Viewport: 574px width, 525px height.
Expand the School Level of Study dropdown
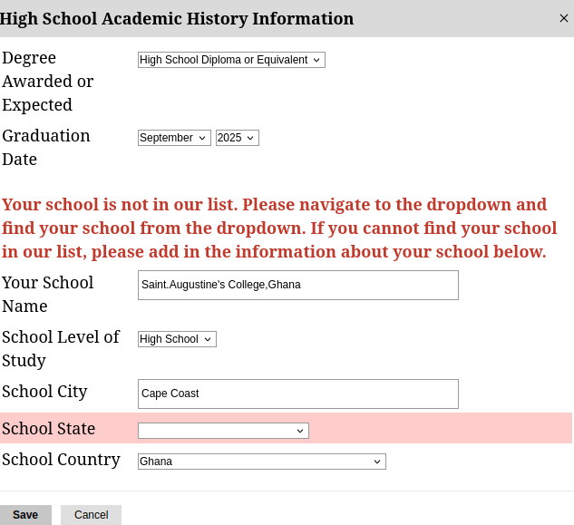coord(177,339)
